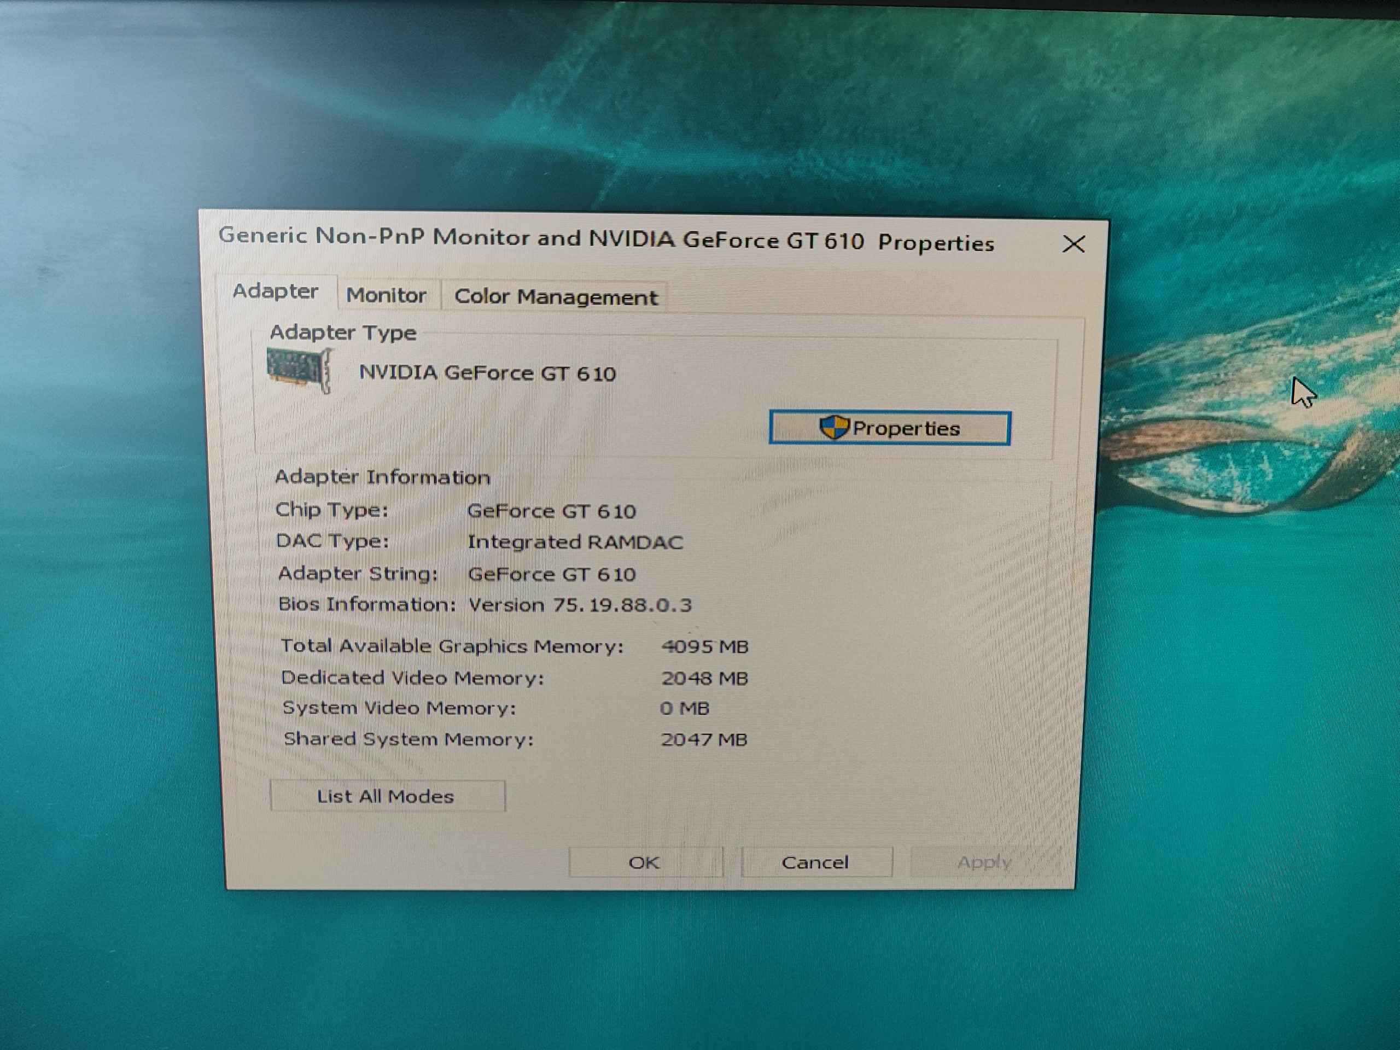1400x1050 pixels.
Task: Confirm with the OK button
Action: tap(644, 862)
